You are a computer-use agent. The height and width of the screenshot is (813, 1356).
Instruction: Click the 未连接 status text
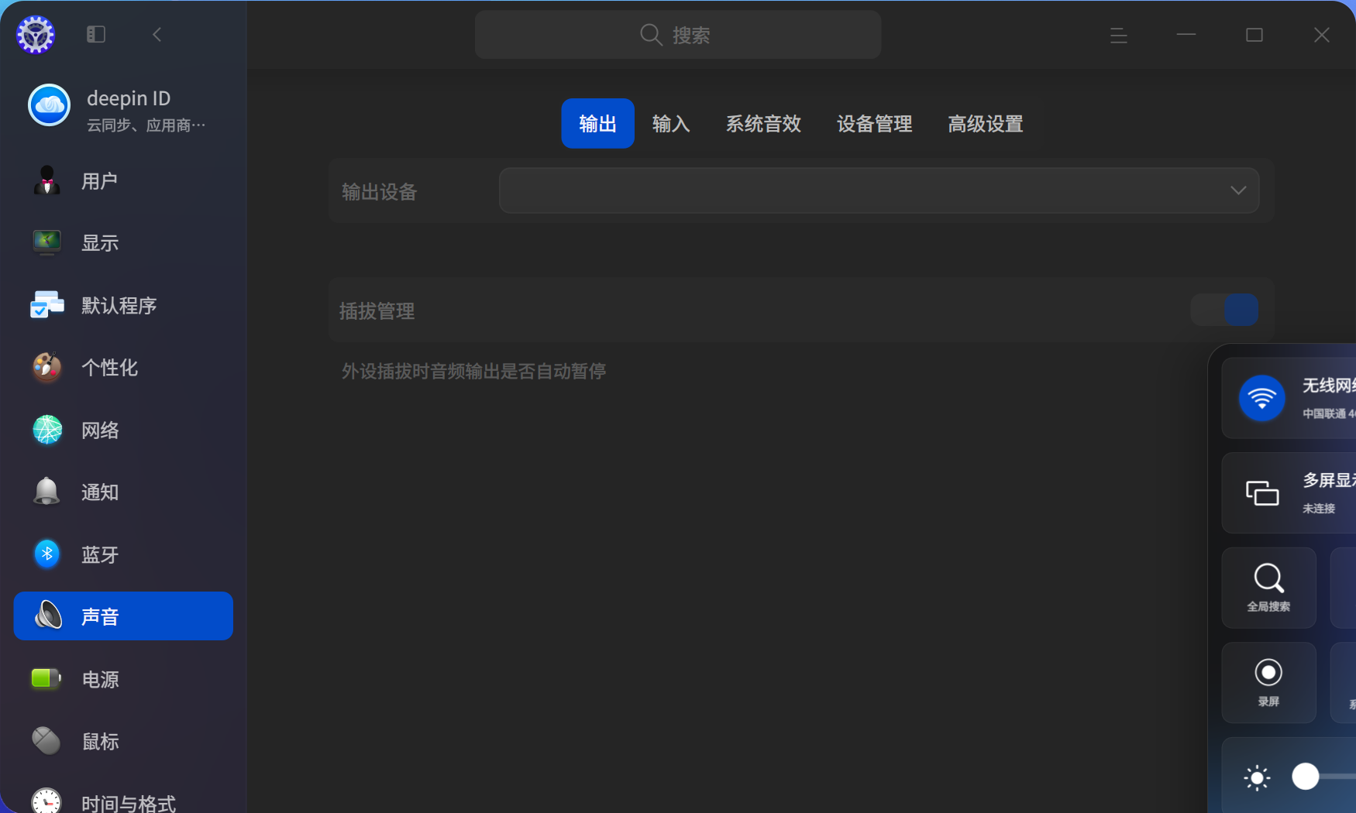coord(1319,509)
